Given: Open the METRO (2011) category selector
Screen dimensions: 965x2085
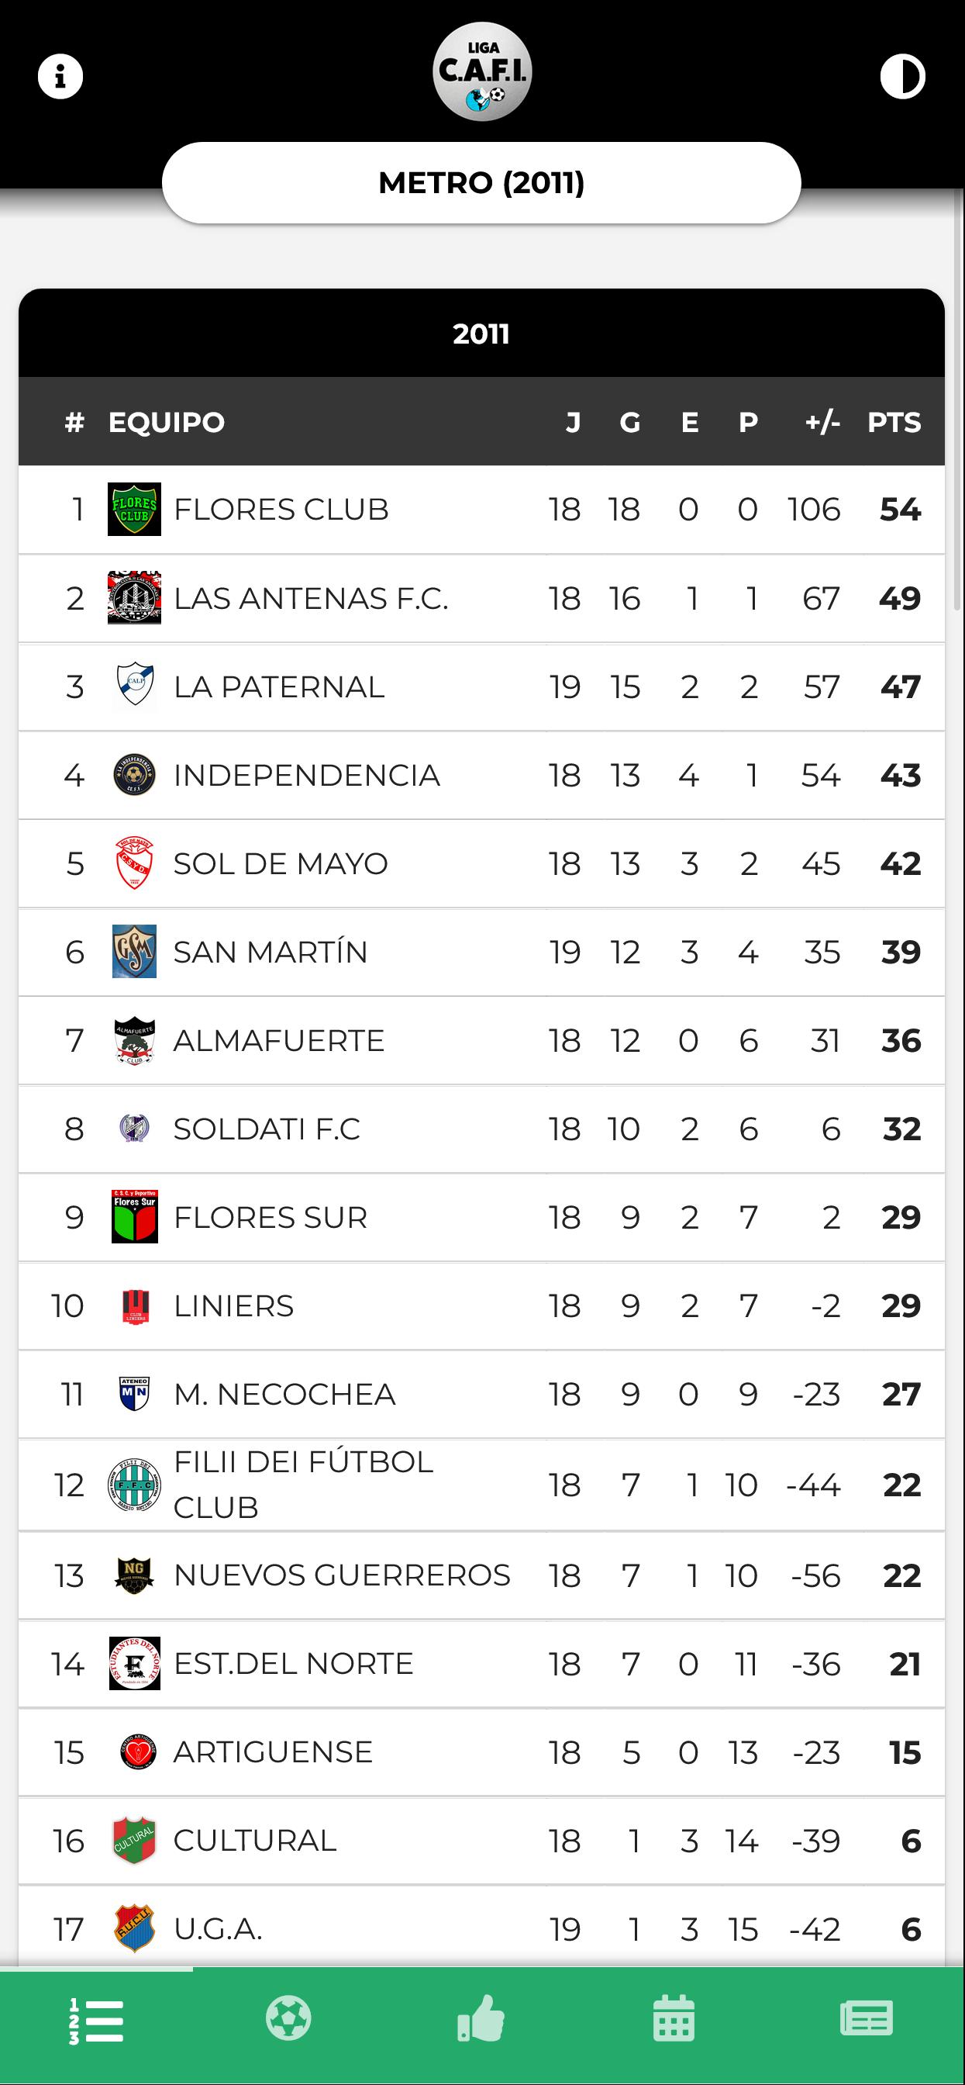Looking at the screenshot, I should coord(481,183).
